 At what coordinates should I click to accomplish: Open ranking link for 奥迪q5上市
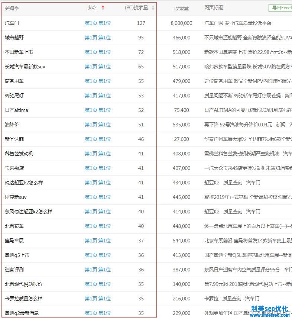(98, 255)
